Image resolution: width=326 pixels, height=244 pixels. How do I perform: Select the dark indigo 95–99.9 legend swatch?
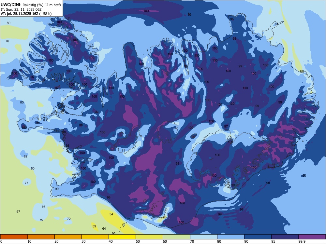point(285,237)
